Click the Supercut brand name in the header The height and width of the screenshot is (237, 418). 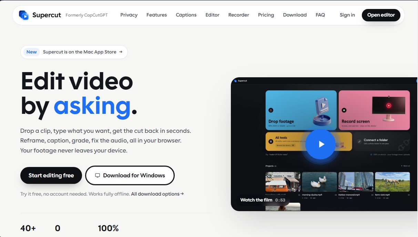pyautogui.click(x=47, y=15)
